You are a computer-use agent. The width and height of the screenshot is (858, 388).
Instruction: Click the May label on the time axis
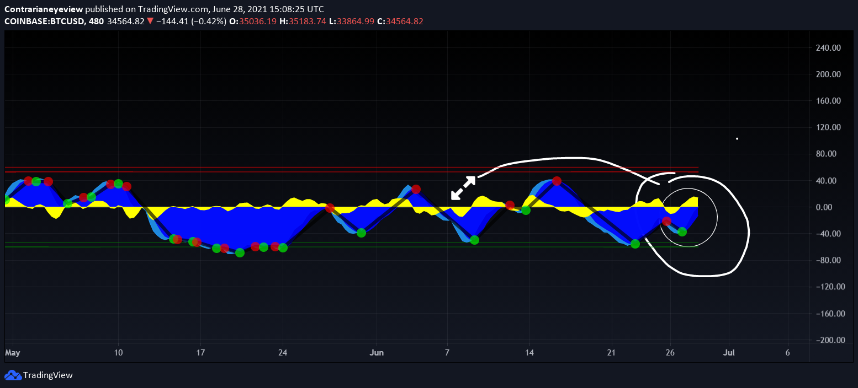(x=12, y=353)
